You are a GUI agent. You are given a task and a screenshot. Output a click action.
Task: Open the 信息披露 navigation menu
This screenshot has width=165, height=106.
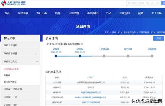(x=74, y=13)
